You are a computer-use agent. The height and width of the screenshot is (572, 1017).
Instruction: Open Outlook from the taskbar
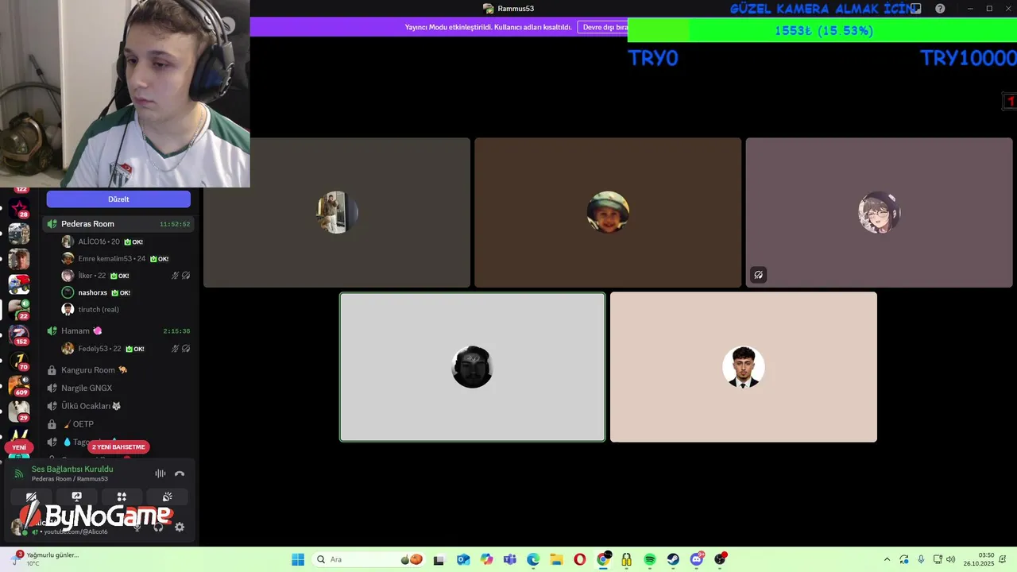[x=463, y=559]
